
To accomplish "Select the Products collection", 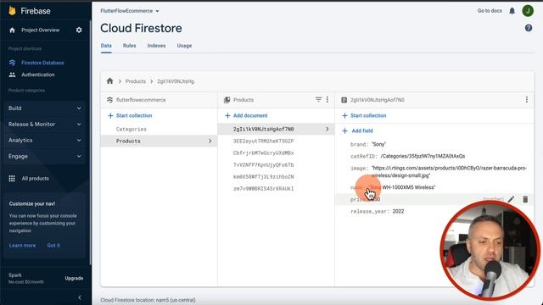I will [x=159, y=141].
